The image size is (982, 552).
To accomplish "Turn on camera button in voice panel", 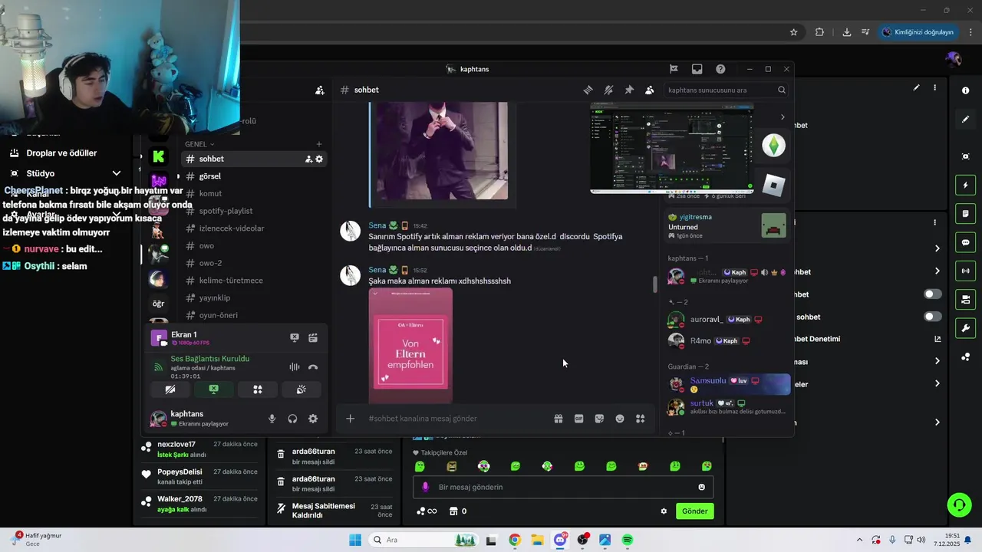I will [x=170, y=389].
